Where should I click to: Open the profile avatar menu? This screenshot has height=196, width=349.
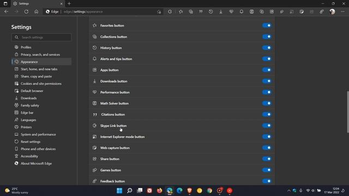[x=332, y=11]
